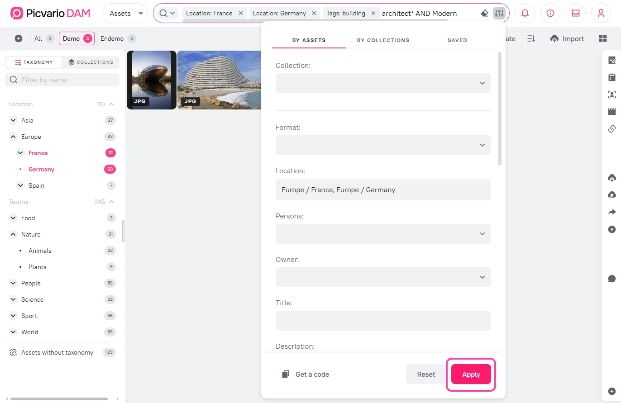
Task: Switch to the Saved tab
Action: pyautogui.click(x=457, y=40)
